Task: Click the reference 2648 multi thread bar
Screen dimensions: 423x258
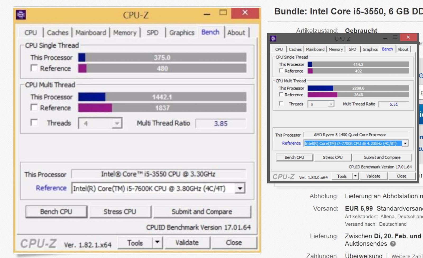Action: click(358, 95)
